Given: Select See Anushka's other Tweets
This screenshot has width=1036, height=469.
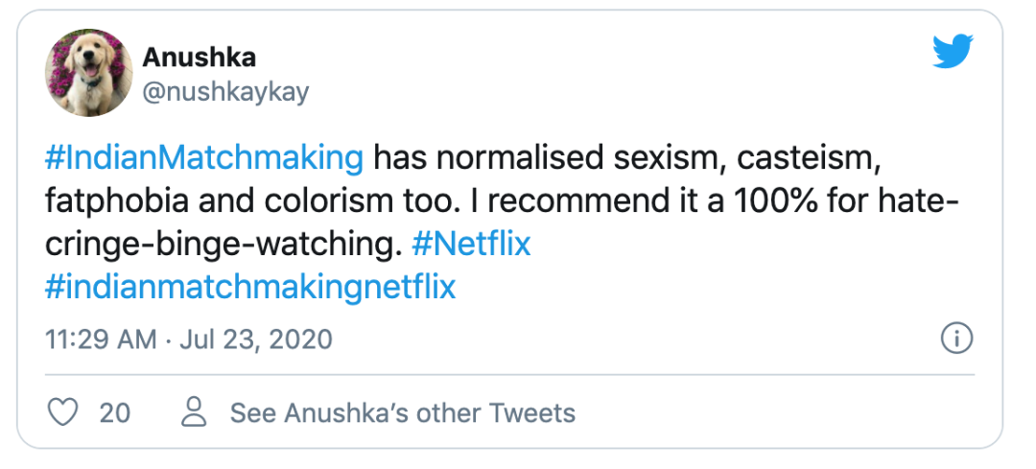Looking at the screenshot, I should click(402, 413).
